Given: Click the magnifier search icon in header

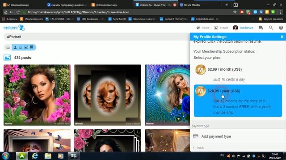Looking at the screenshot, I should [271, 28].
